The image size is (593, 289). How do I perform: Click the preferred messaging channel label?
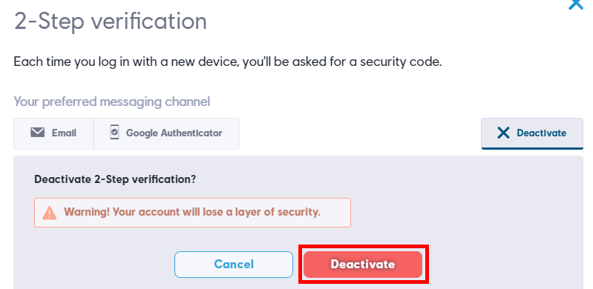(x=112, y=102)
